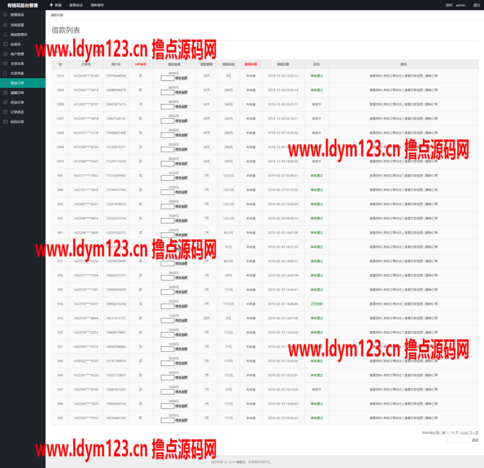This screenshot has width=484, height=468.
Task: Click 查看资料 for order 956
Action: [x=375, y=275]
